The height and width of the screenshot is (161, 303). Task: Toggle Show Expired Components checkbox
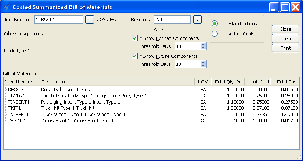tap(134, 38)
